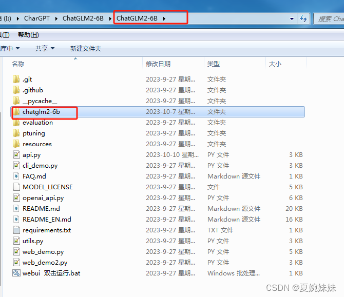Select the ptuning folder icon
The width and height of the screenshot is (344, 297).
coord(16,133)
